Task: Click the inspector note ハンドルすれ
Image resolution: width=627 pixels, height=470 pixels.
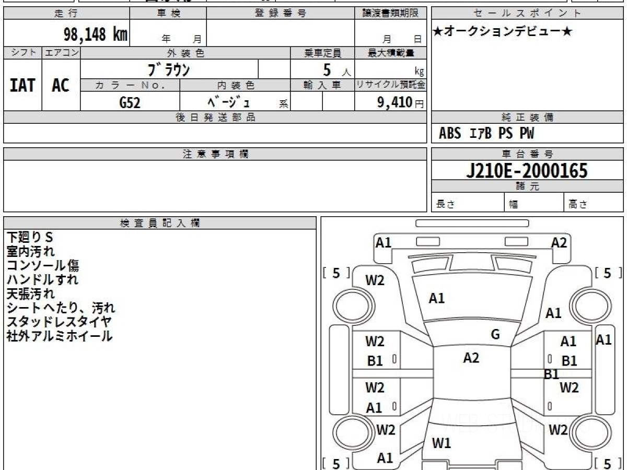Action: point(42,279)
